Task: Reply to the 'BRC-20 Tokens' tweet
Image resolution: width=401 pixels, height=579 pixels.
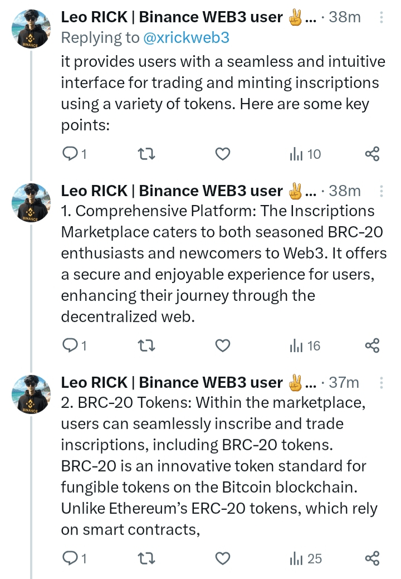Action: 70,558
